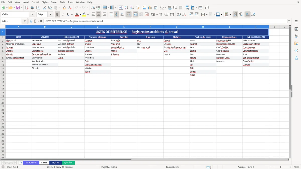Select the cell containing Hospitalisation
The height and width of the screenshot is (169, 301).
124,47
